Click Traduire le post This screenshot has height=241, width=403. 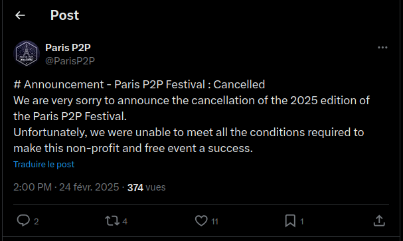(44, 165)
